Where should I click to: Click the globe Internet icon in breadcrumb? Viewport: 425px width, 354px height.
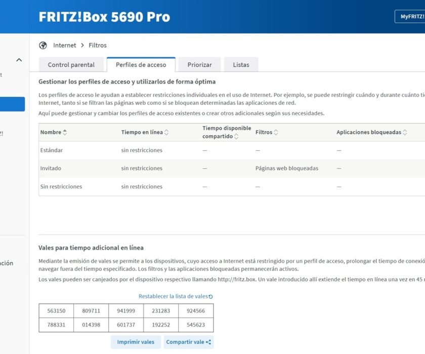click(x=43, y=46)
